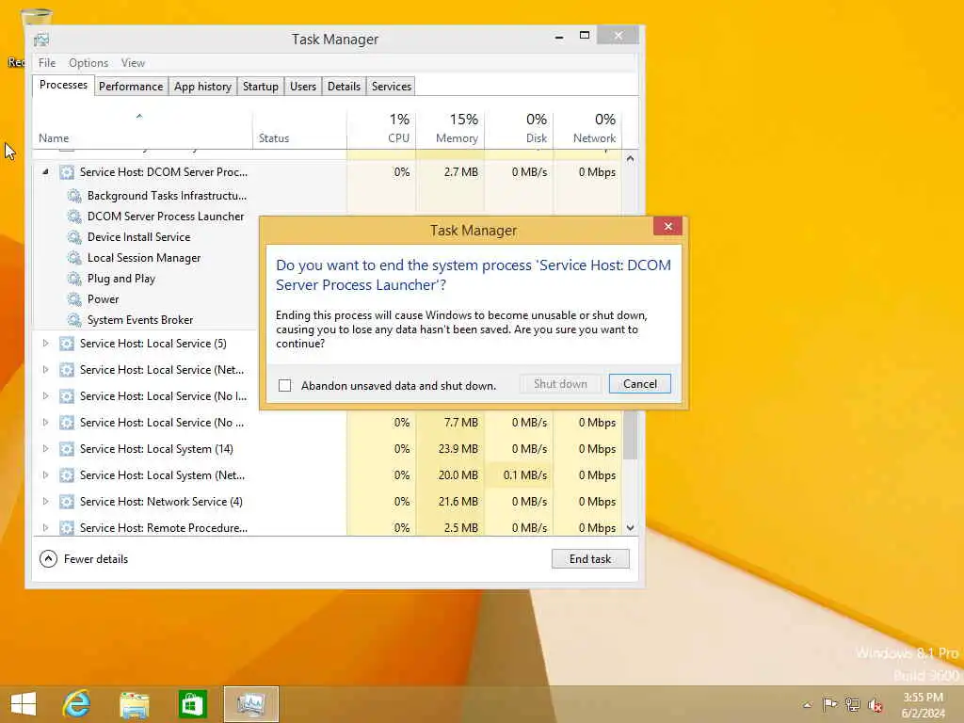Viewport: 964px width, 723px height.
Task: Open the Options menu
Action: click(88, 63)
